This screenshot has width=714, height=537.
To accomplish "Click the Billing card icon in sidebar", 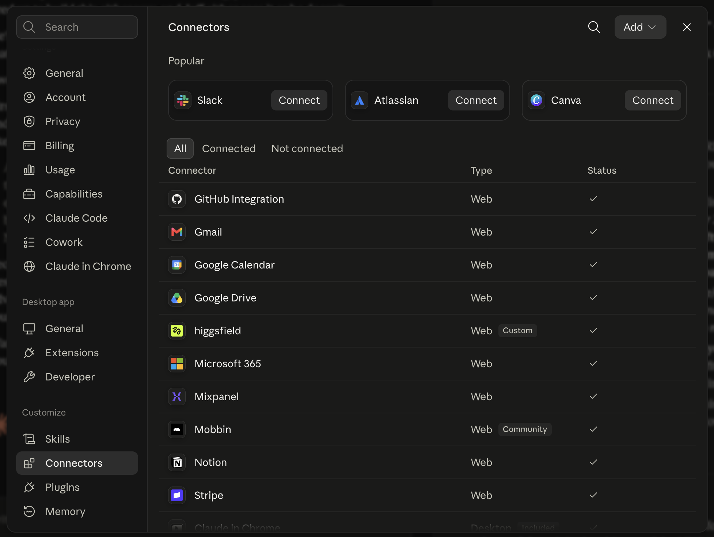I will pos(29,146).
